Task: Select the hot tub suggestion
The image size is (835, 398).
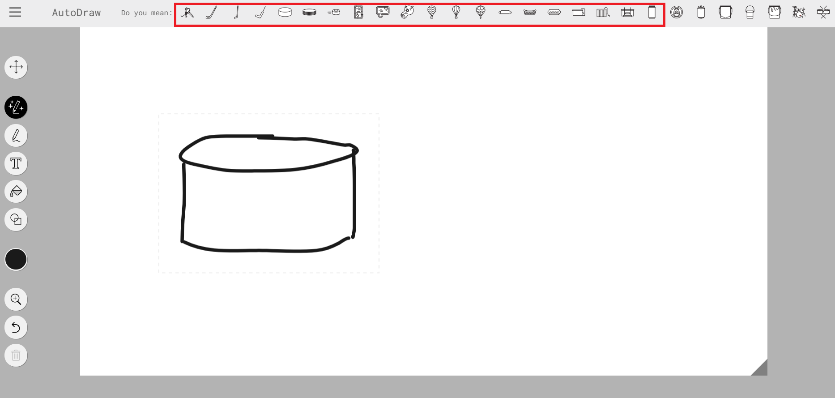Action: [628, 12]
